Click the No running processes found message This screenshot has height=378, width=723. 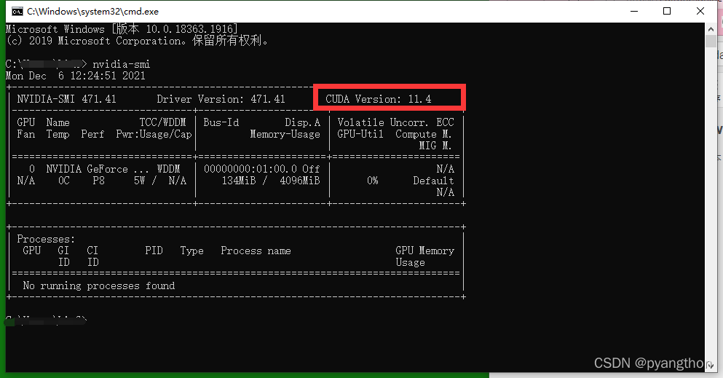pos(99,286)
